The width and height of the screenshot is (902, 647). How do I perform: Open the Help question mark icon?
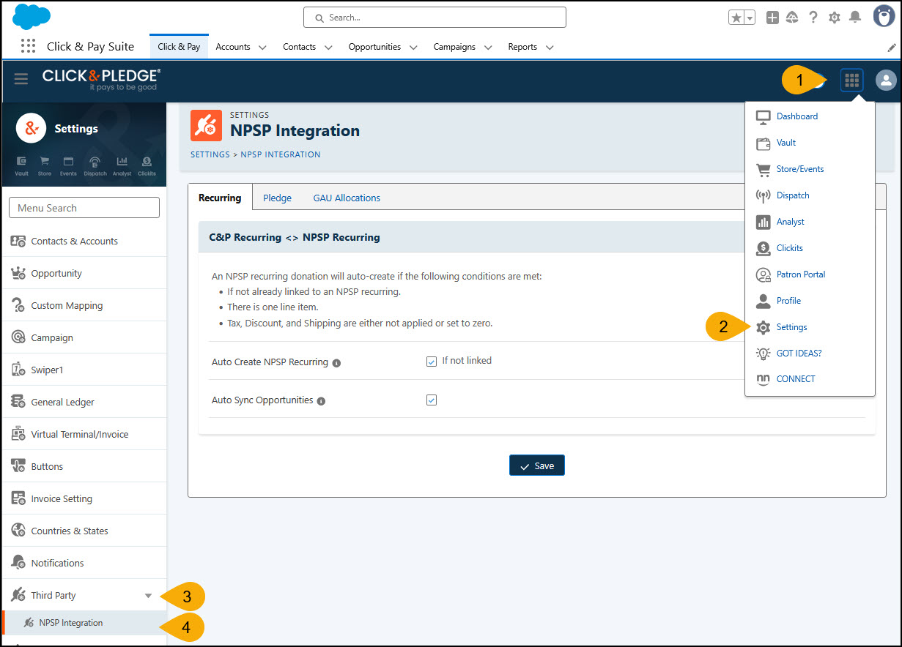point(813,18)
